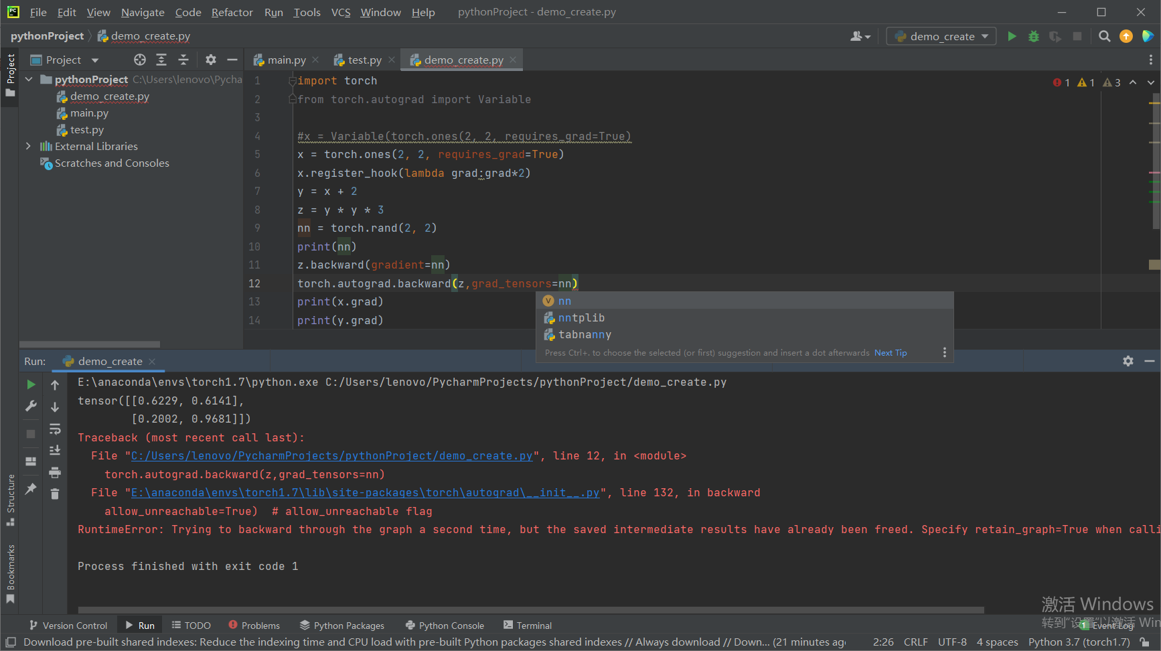Run with coverage icon in toolbar
The image size is (1161, 651).
tap(1055, 36)
